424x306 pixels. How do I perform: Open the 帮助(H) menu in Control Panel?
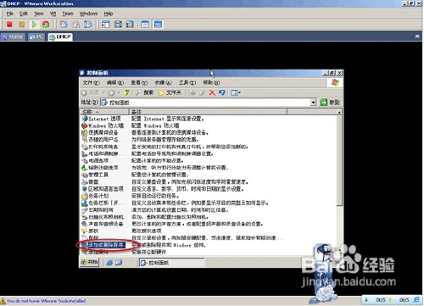tap(211, 82)
